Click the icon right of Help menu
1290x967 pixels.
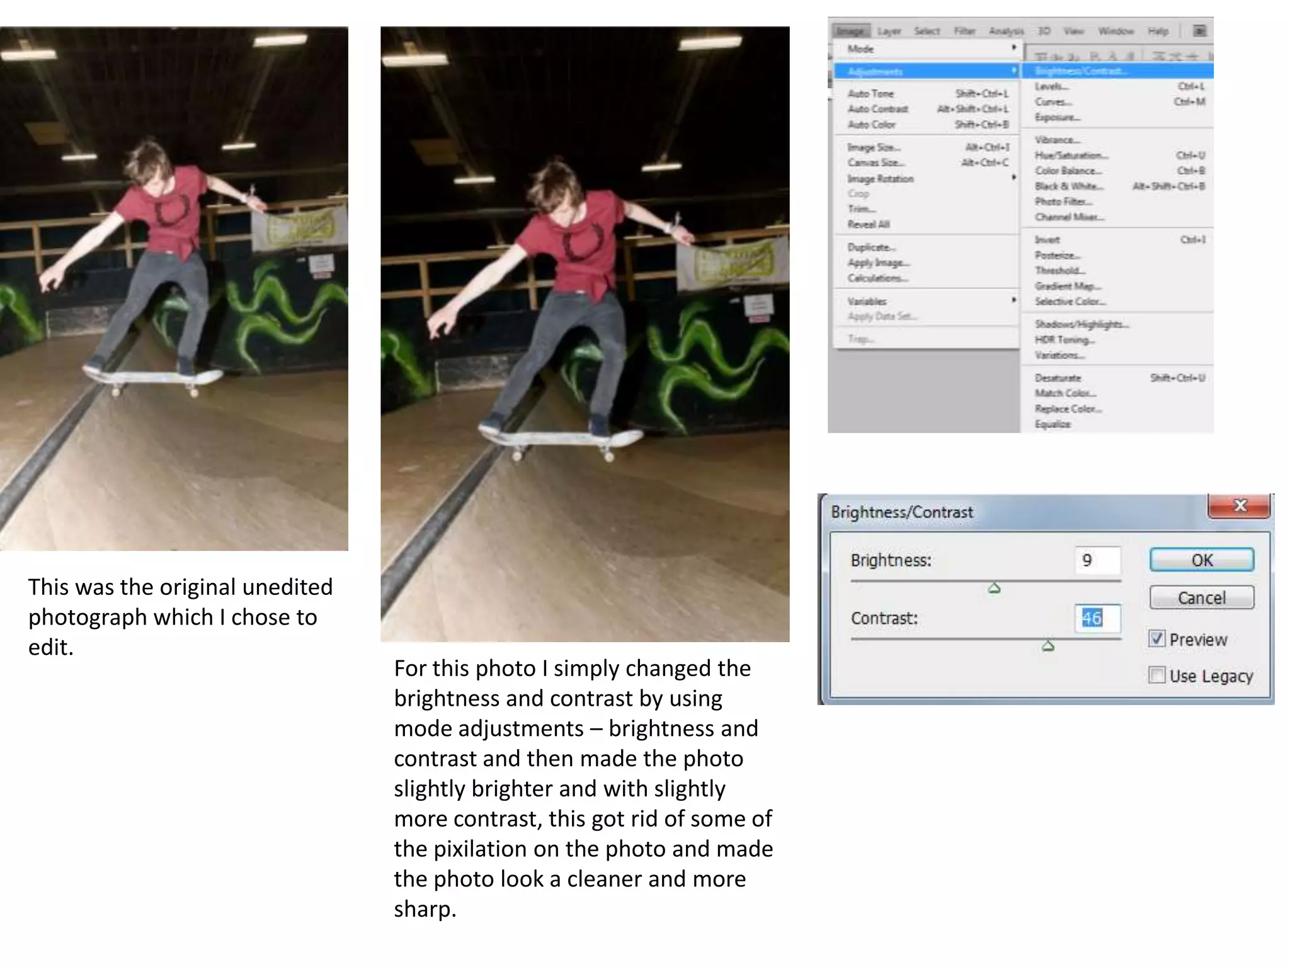point(1199,31)
